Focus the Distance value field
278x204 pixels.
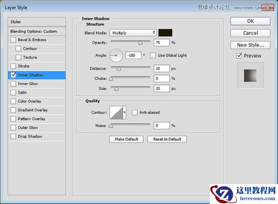tap(162, 68)
